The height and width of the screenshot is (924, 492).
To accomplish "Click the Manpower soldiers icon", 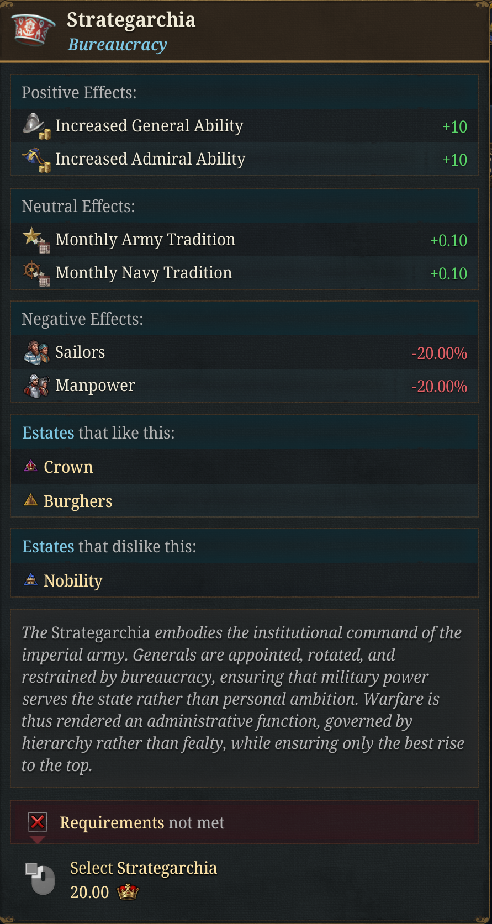I will [36, 386].
